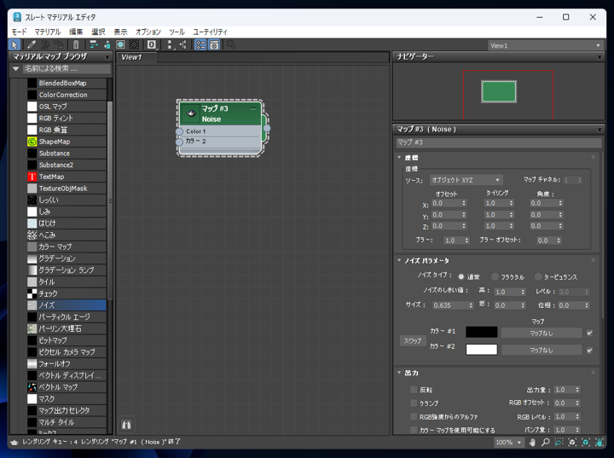The image size is (614, 458).
Task: Click teapot preview icon on Noise node
Action: (x=191, y=113)
